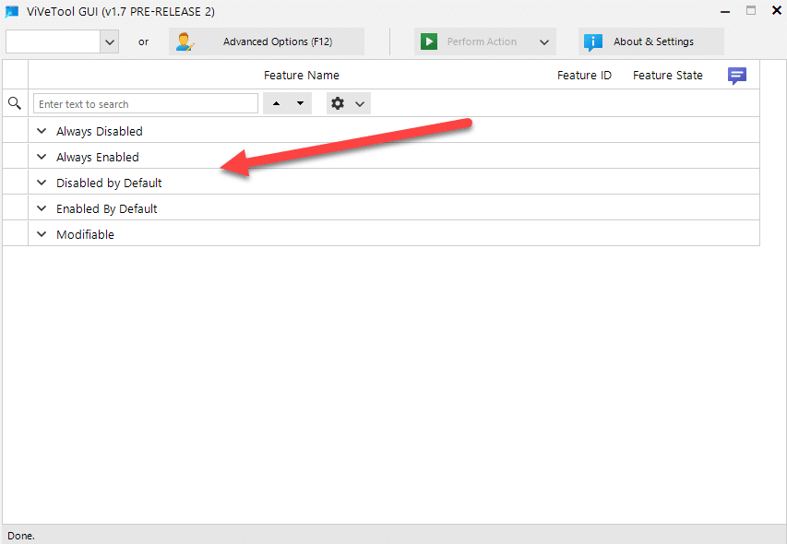Click the downward sort arrow button

click(298, 103)
